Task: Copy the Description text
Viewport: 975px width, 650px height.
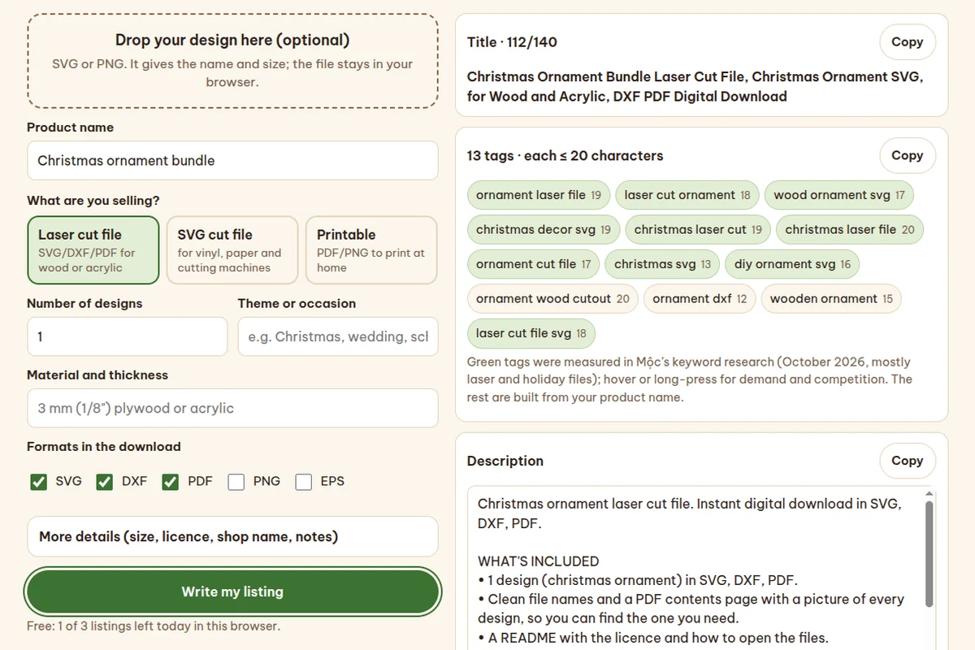Action: [907, 461]
